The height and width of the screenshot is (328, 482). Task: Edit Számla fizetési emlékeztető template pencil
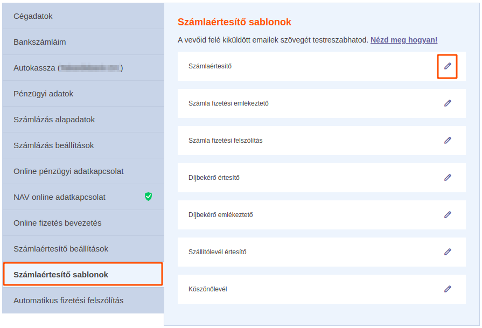point(448,103)
